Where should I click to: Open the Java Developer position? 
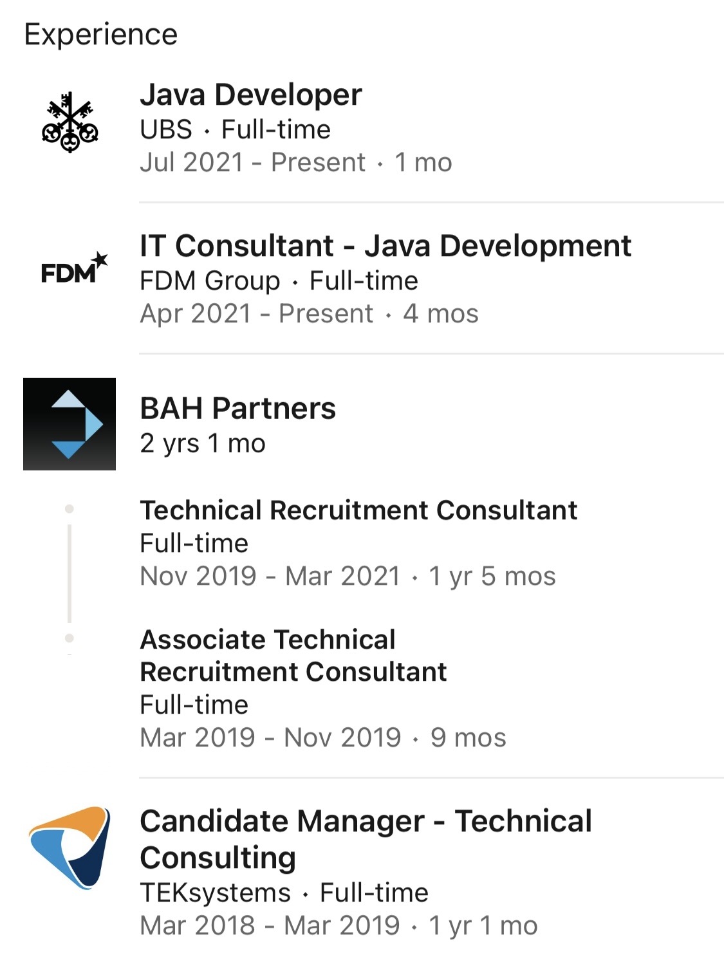[x=250, y=95]
